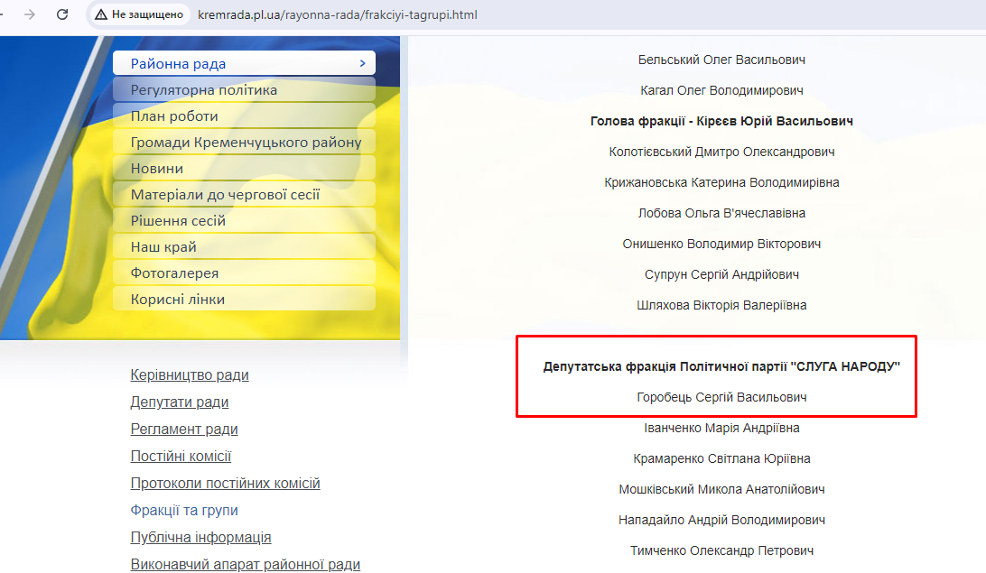Select Рішення сесій menu item
The image size is (986, 573).
click(x=178, y=221)
